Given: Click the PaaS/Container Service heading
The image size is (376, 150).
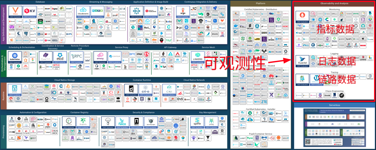Looking at the screenshot, I should [x=261, y=134].
